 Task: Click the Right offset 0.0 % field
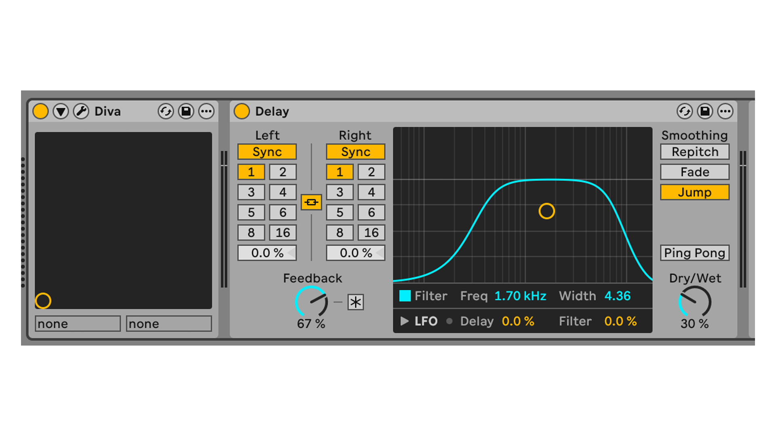[x=355, y=253]
